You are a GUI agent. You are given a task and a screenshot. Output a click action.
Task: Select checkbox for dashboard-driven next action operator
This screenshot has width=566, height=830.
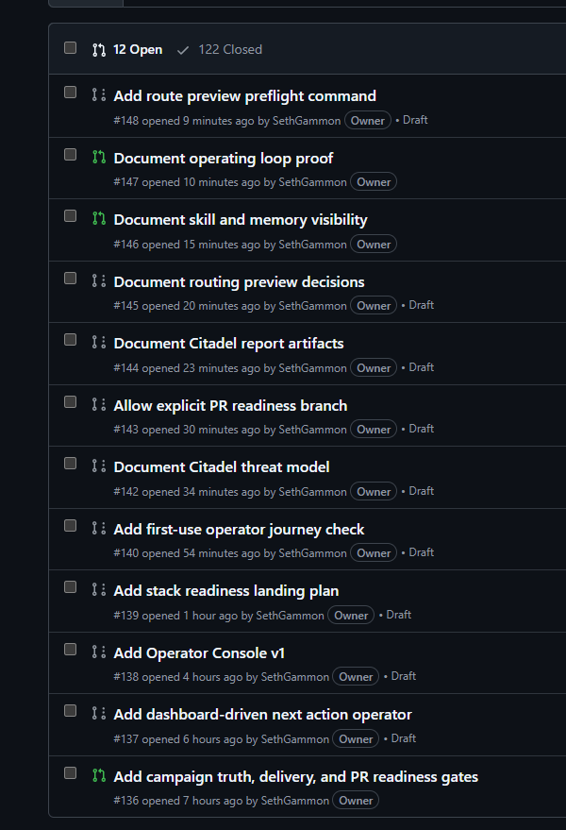pyautogui.click(x=71, y=711)
